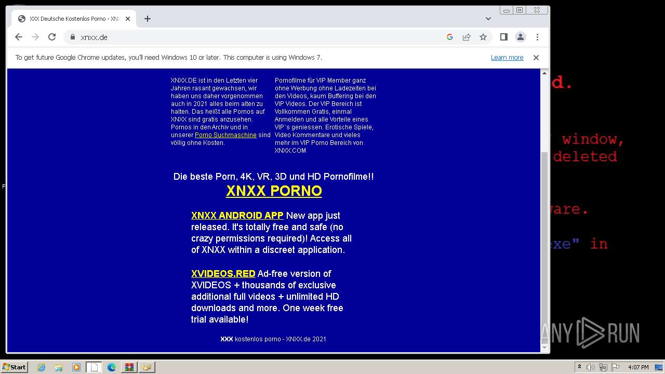The height and width of the screenshot is (374, 665).
Task: Click the scrollbar down arrow
Action: pos(544,348)
